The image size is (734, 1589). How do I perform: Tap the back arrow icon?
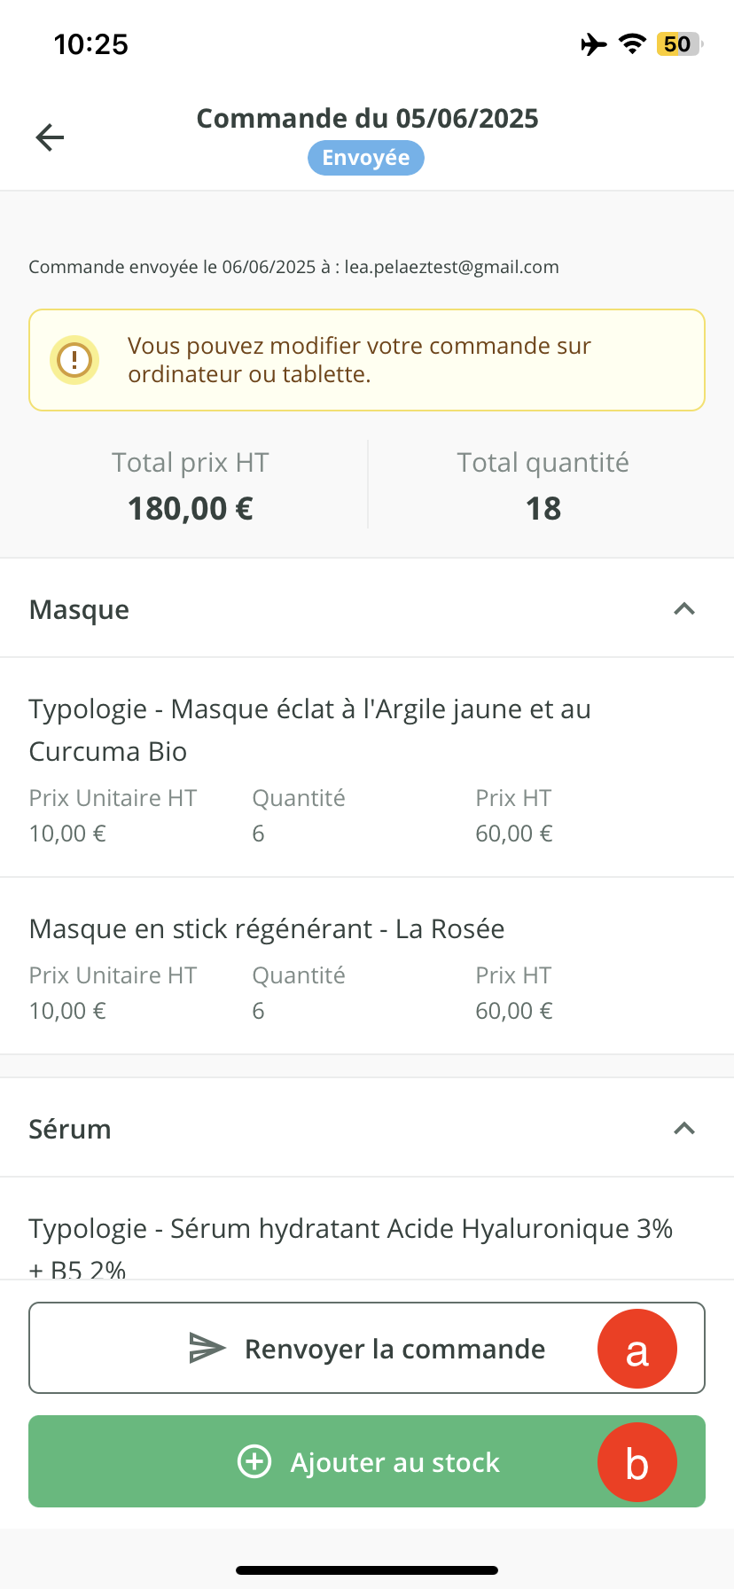click(50, 137)
